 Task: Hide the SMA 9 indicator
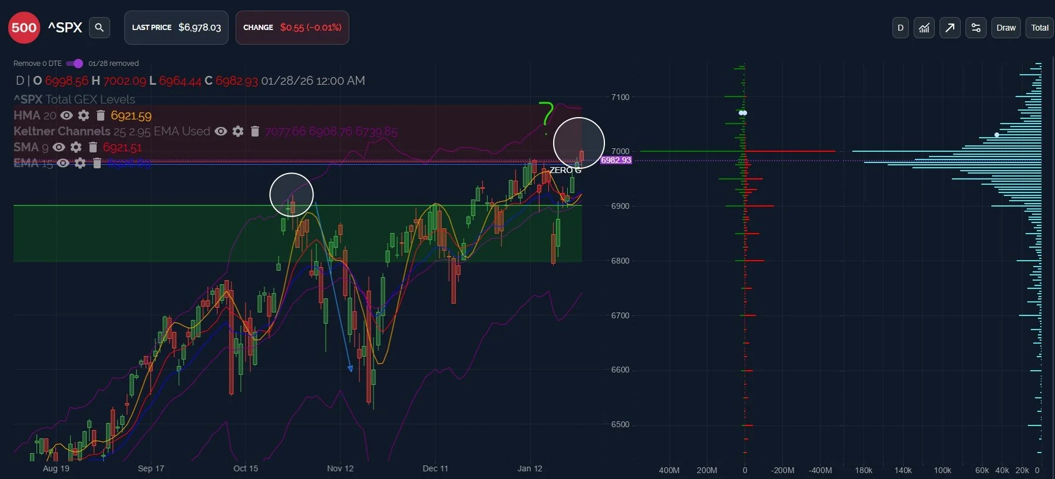59,147
